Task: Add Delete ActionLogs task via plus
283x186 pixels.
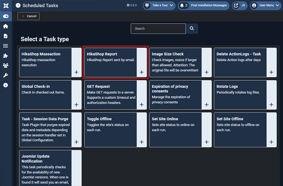Action: (x=271, y=72)
